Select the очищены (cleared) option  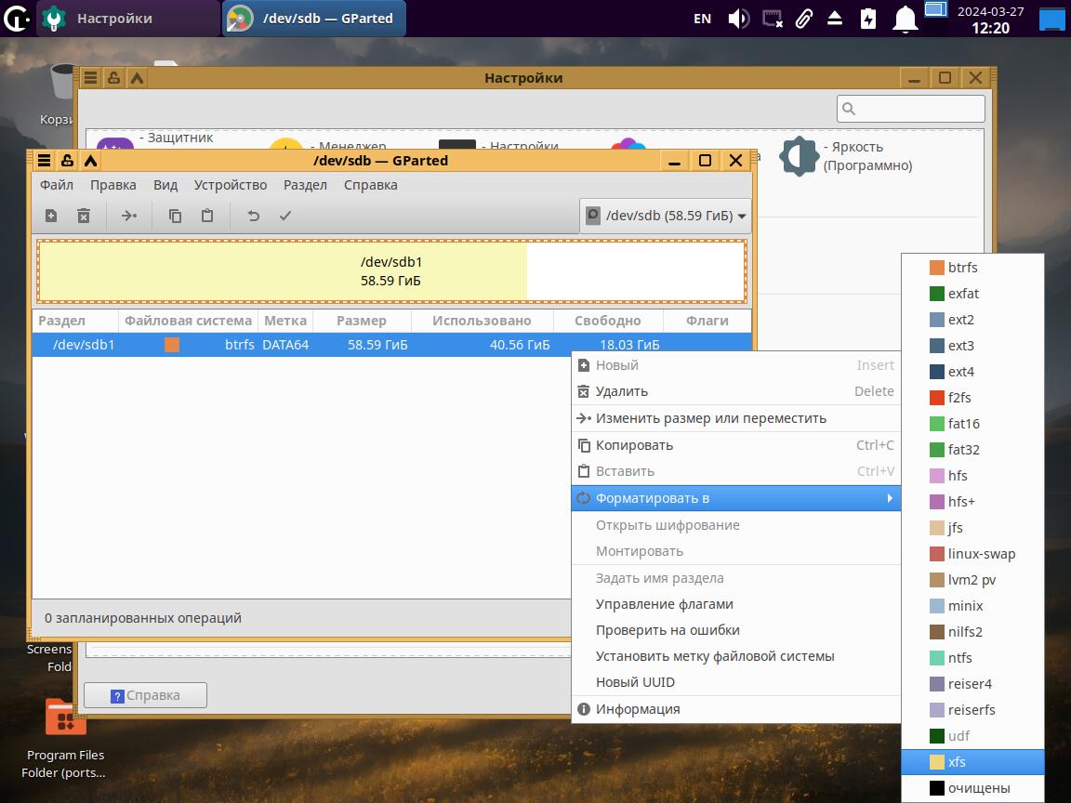pos(972,788)
